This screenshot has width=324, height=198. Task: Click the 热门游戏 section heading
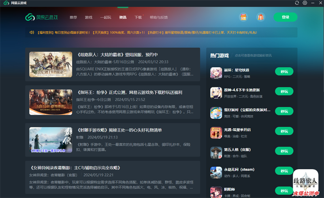220,55
